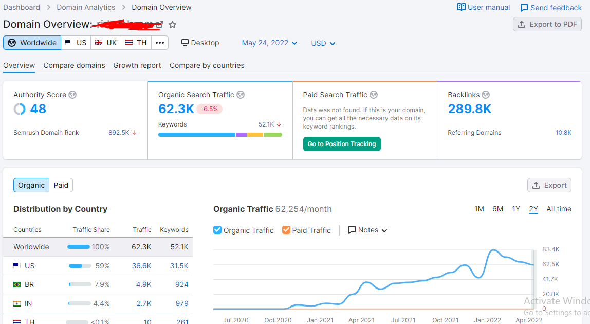Expand the Notes dropdown
This screenshot has height=324, width=590.
[x=367, y=230]
